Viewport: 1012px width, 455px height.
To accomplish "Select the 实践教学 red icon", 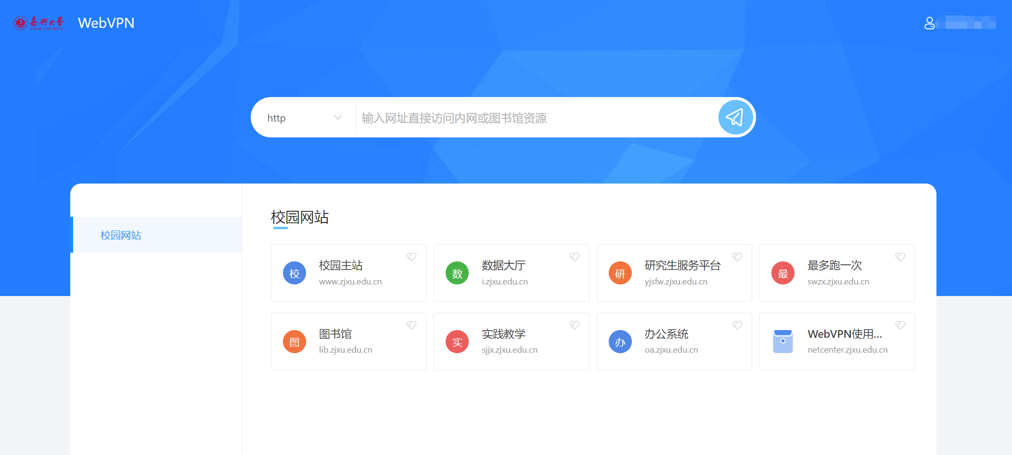I will pyautogui.click(x=457, y=342).
